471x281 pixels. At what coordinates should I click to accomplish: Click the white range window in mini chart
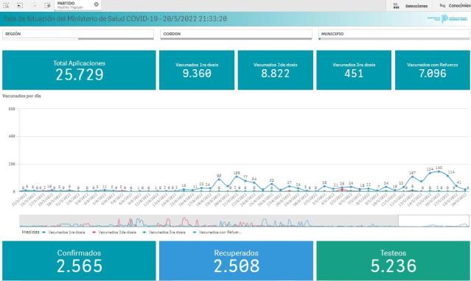click(433, 221)
